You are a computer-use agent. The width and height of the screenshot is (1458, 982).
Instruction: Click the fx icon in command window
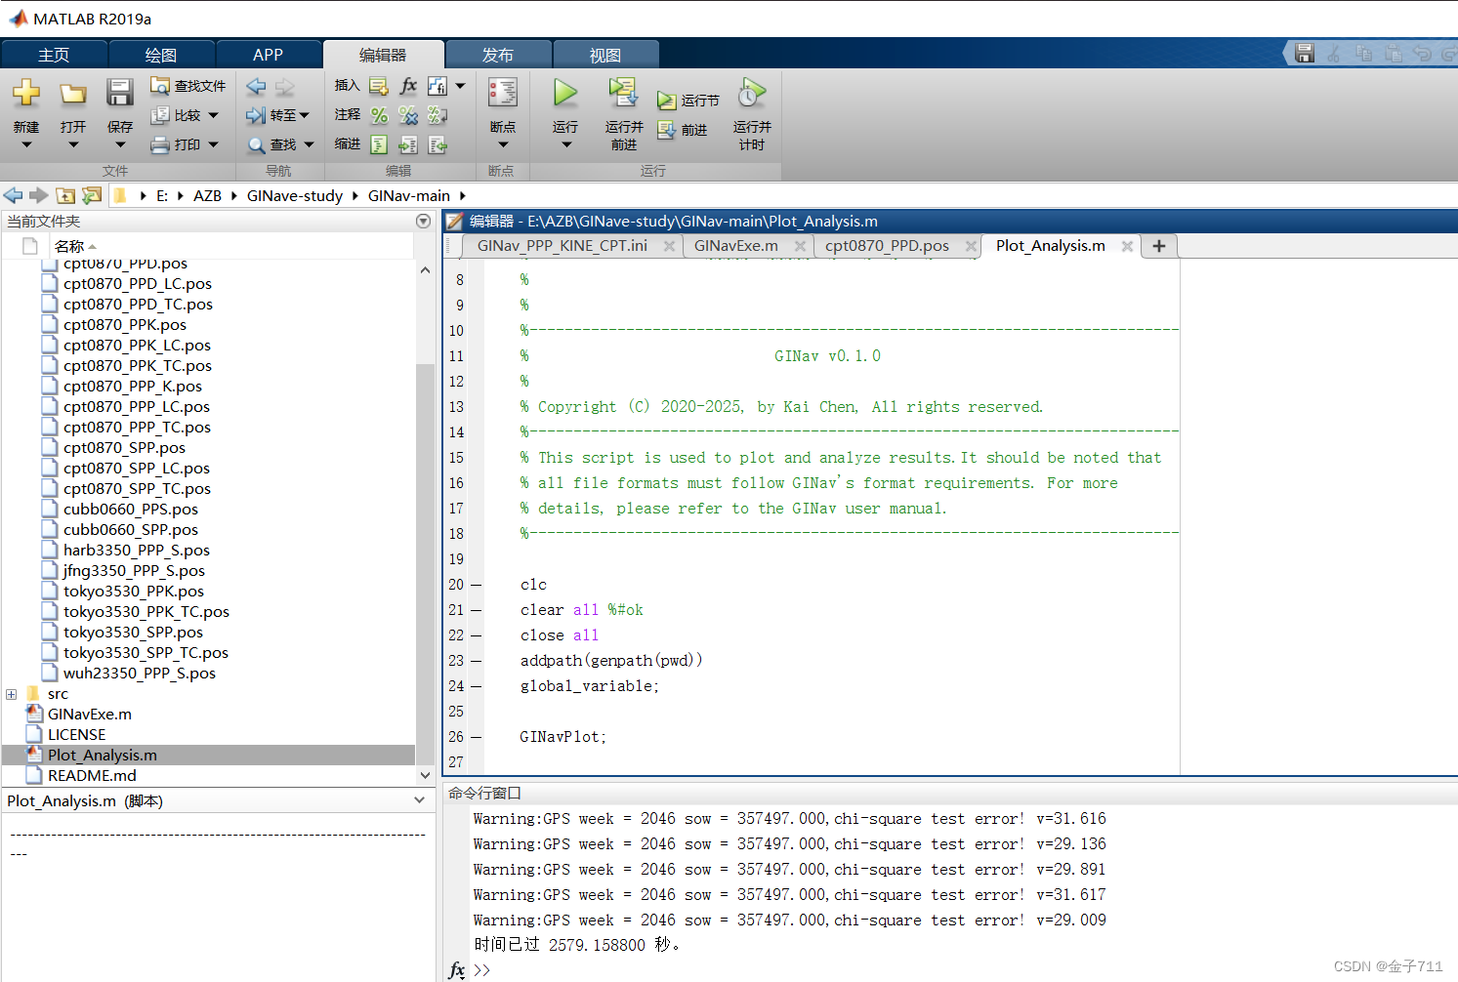point(457,969)
